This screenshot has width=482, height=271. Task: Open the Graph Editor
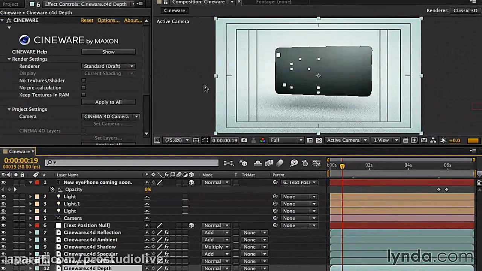316,163
